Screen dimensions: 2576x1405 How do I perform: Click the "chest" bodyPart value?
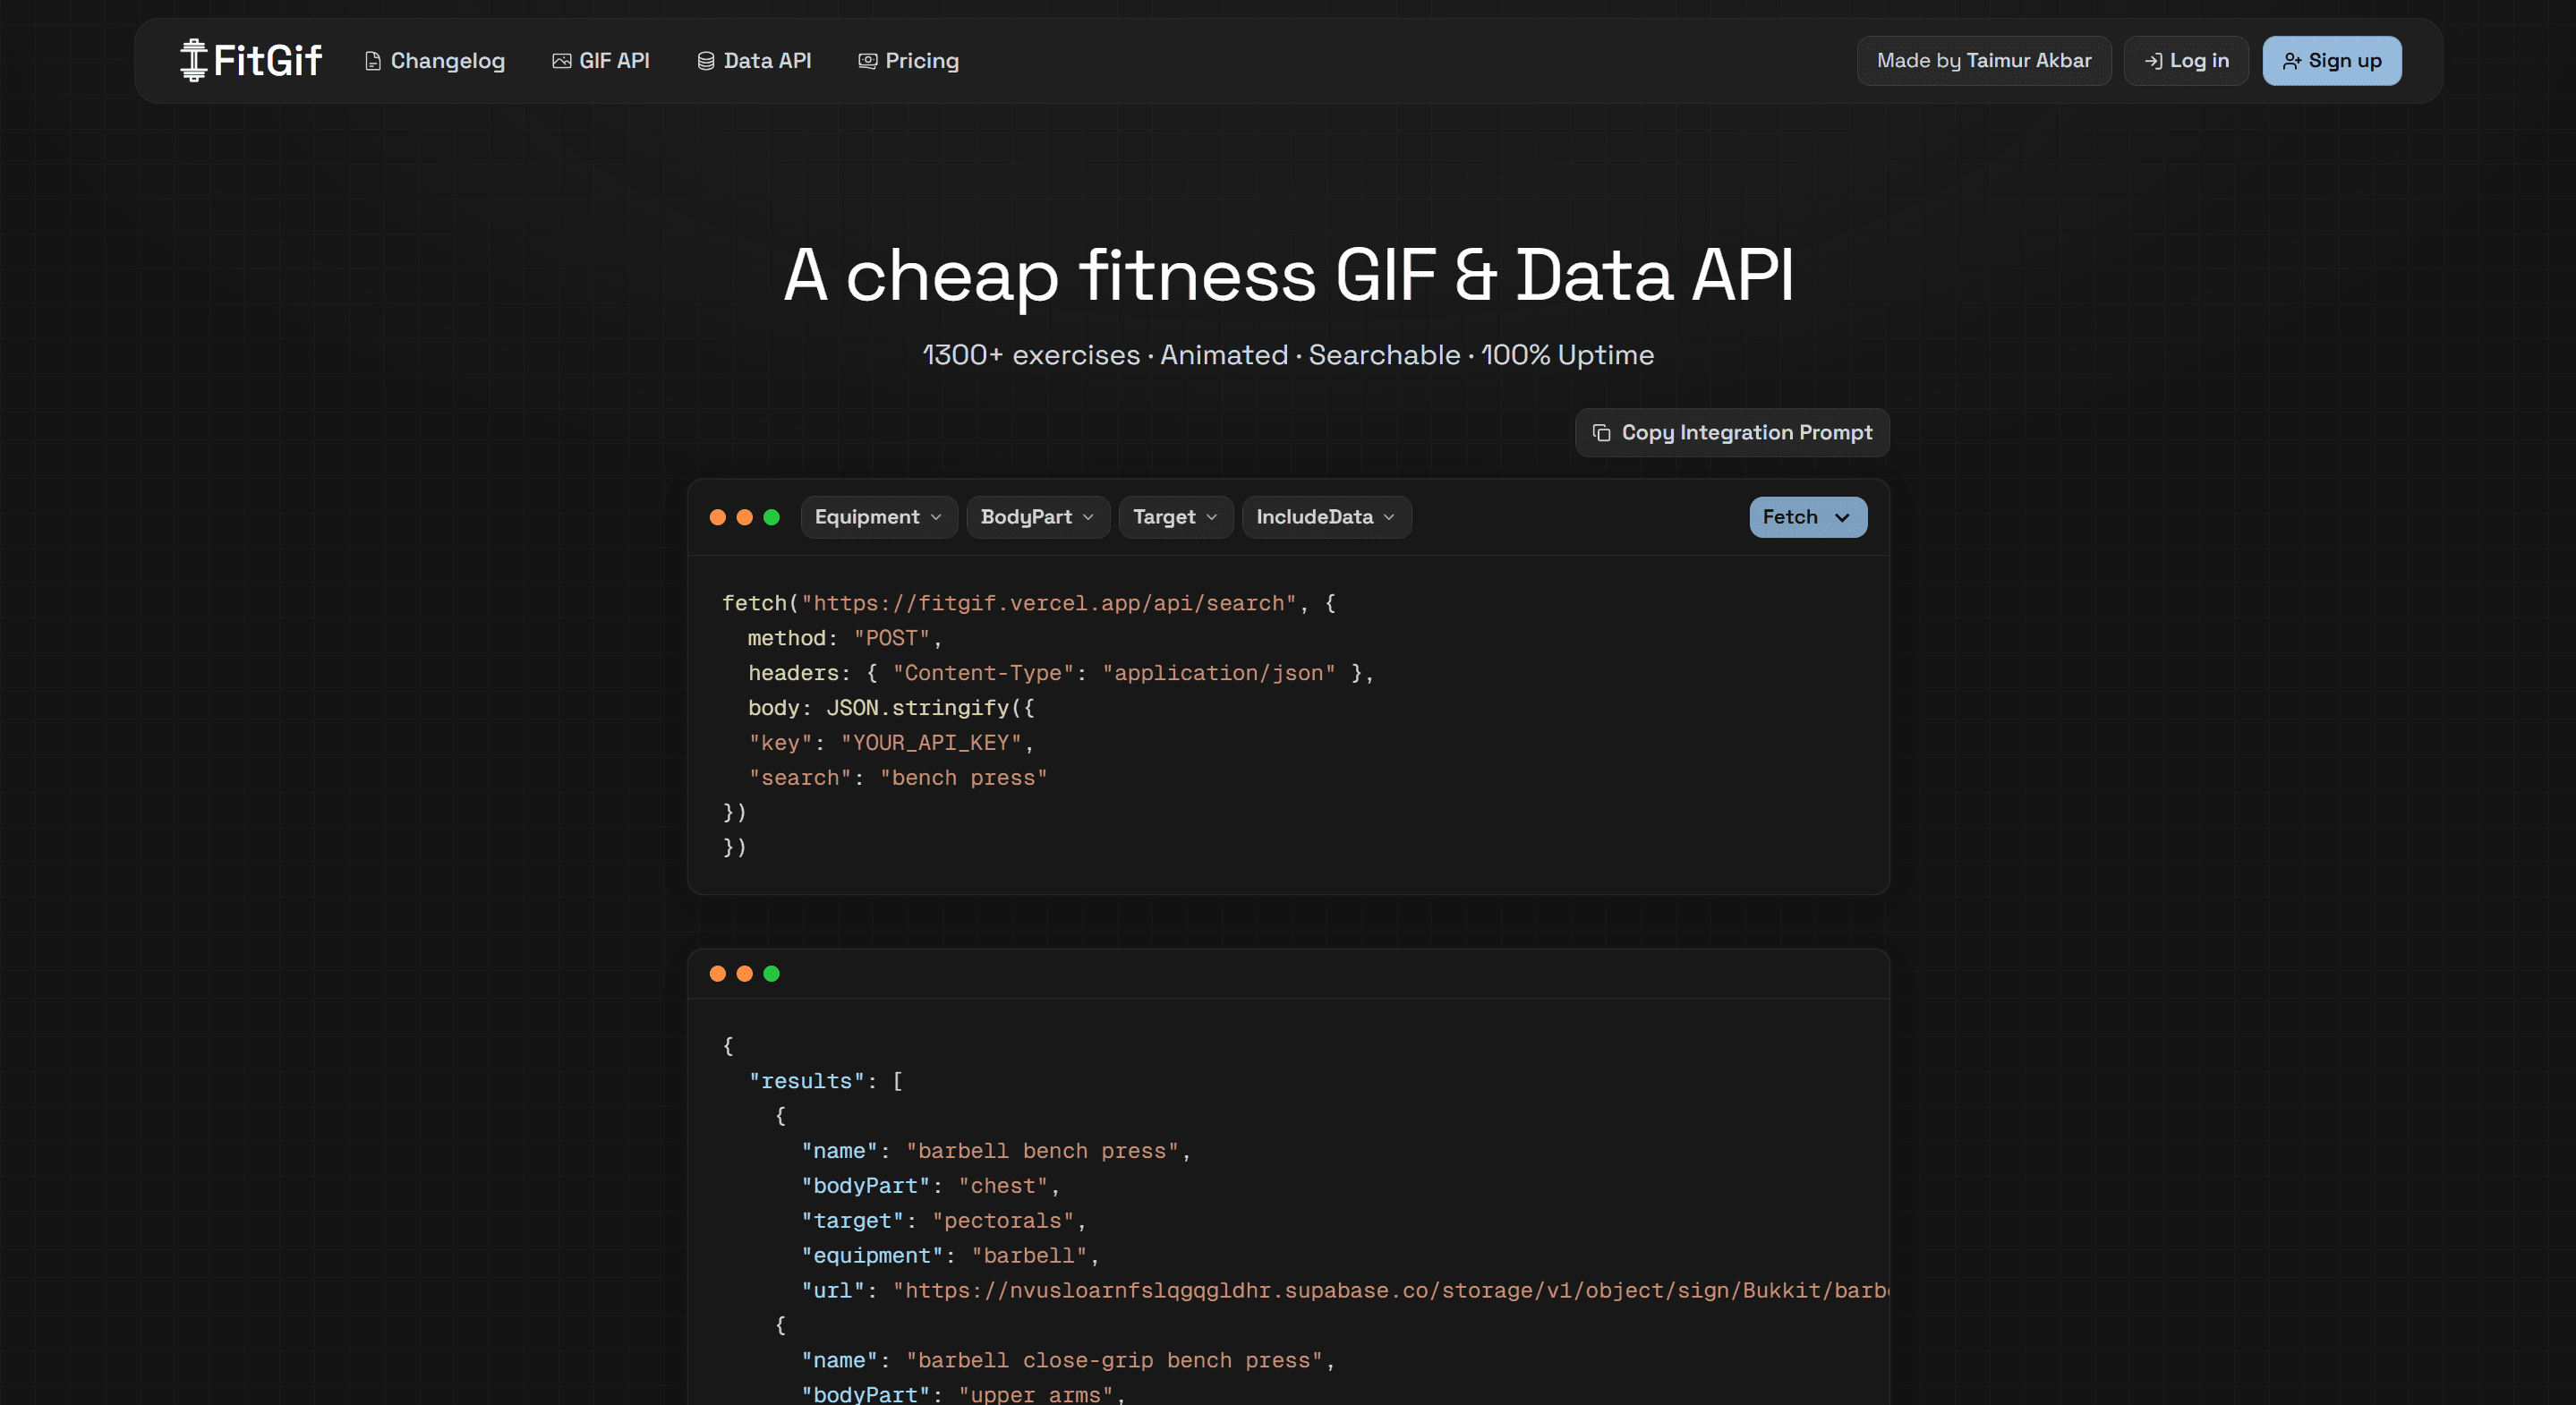pos(1003,1186)
